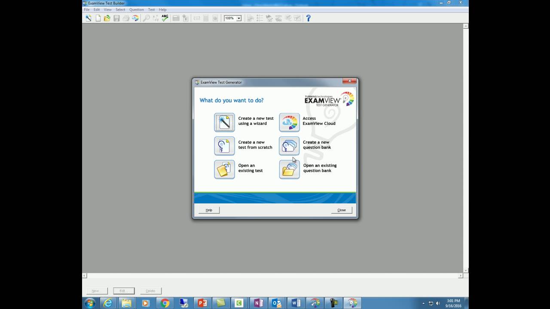Click the Help button in the dialog

coord(209,210)
